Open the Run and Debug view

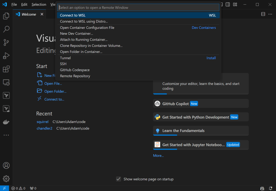[x=6, y=56]
